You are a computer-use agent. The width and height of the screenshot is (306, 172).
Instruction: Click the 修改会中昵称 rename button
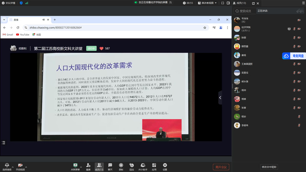pyautogui.click(x=269, y=167)
